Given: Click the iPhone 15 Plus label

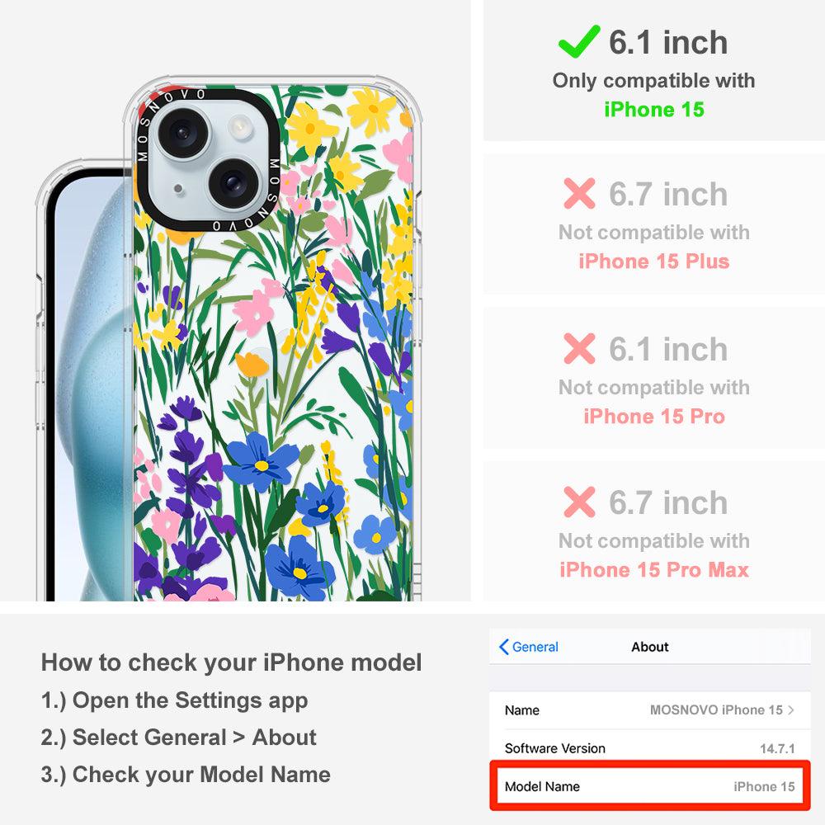Looking at the screenshot, I should (x=654, y=262).
